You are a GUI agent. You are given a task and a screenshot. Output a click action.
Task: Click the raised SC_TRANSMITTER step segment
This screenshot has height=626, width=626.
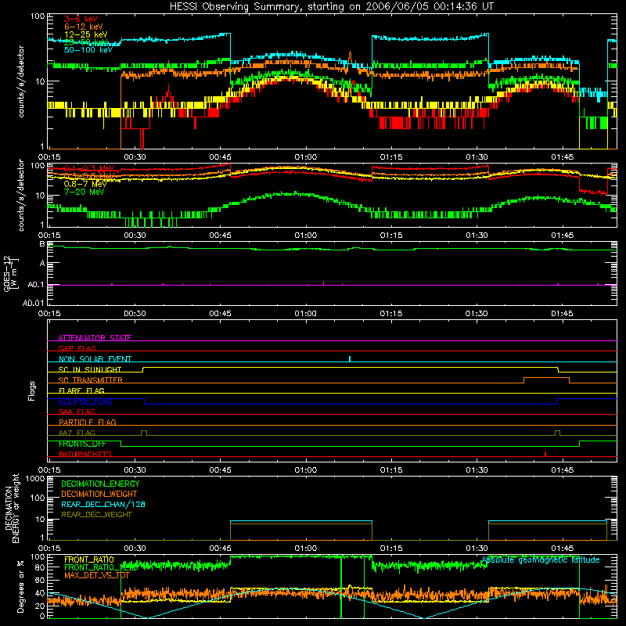pos(546,377)
